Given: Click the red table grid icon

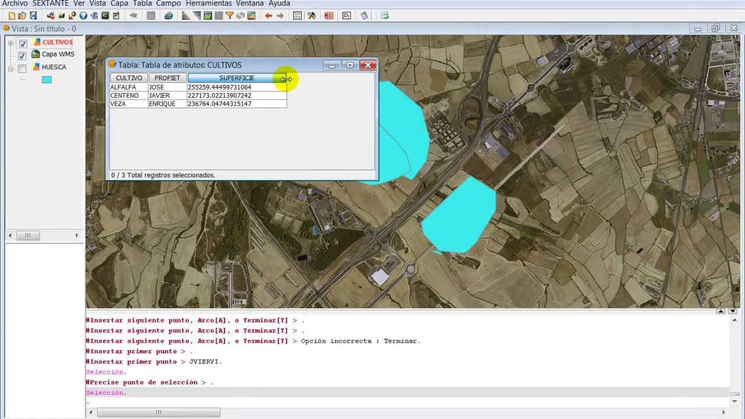Looking at the screenshot, I should click(329, 16).
